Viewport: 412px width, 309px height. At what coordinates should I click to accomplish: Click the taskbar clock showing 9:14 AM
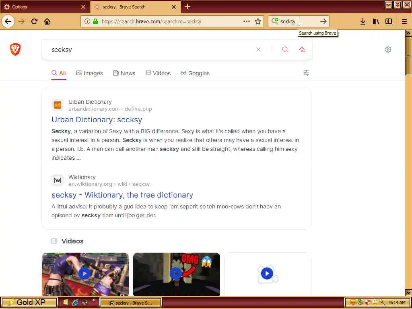397,303
